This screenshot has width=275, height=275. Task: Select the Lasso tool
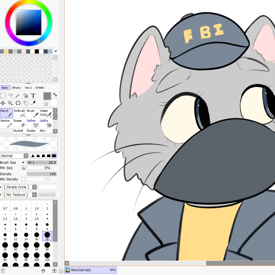[10, 96]
